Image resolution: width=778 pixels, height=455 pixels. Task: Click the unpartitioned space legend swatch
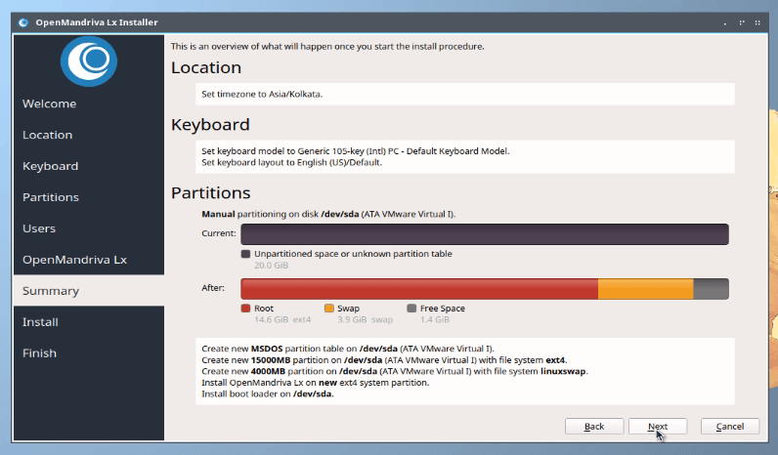[x=245, y=254]
